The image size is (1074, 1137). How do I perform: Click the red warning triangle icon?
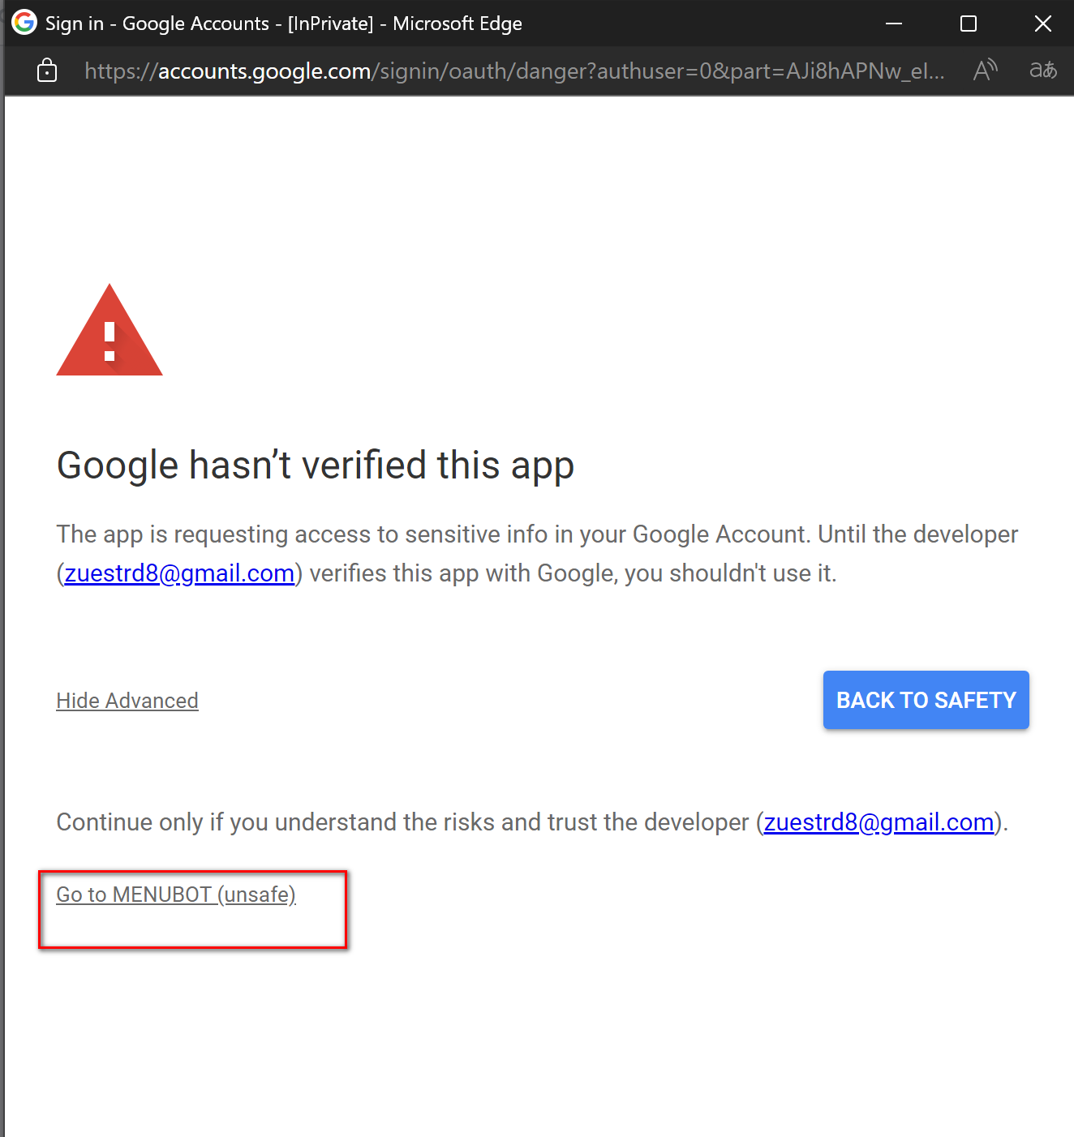coord(110,333)
